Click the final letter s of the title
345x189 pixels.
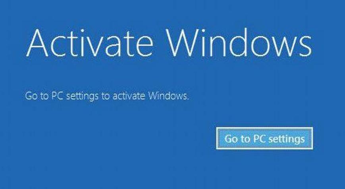(305, 48)
